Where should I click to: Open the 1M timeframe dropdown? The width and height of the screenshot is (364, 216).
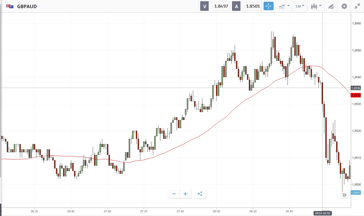coord(300,6)
